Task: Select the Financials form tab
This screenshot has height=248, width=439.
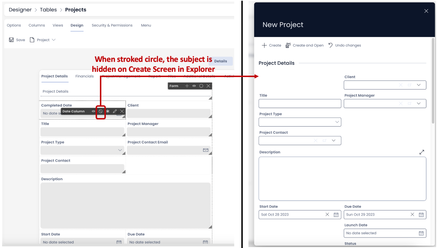Action: [84, 76]
